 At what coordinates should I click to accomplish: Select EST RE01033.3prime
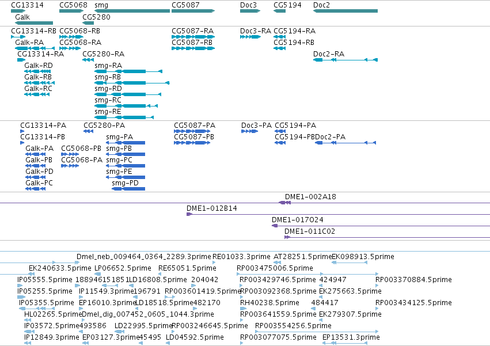[x=241, y=257]
